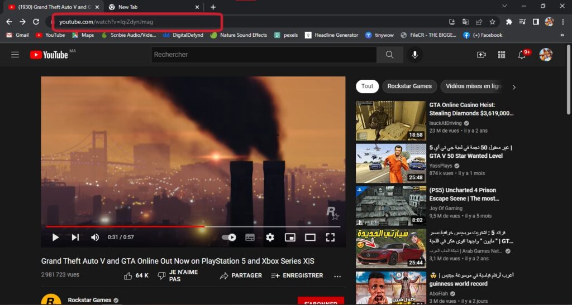Seek on the video progress bar

click(x=193, y=226)
